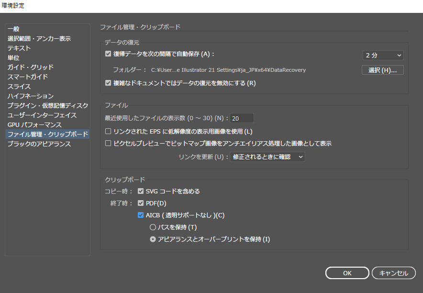This screenshot has height=293, width=423.
Task: Select the 一般 category in the sidebar
Action: click(x=13, y=29)
